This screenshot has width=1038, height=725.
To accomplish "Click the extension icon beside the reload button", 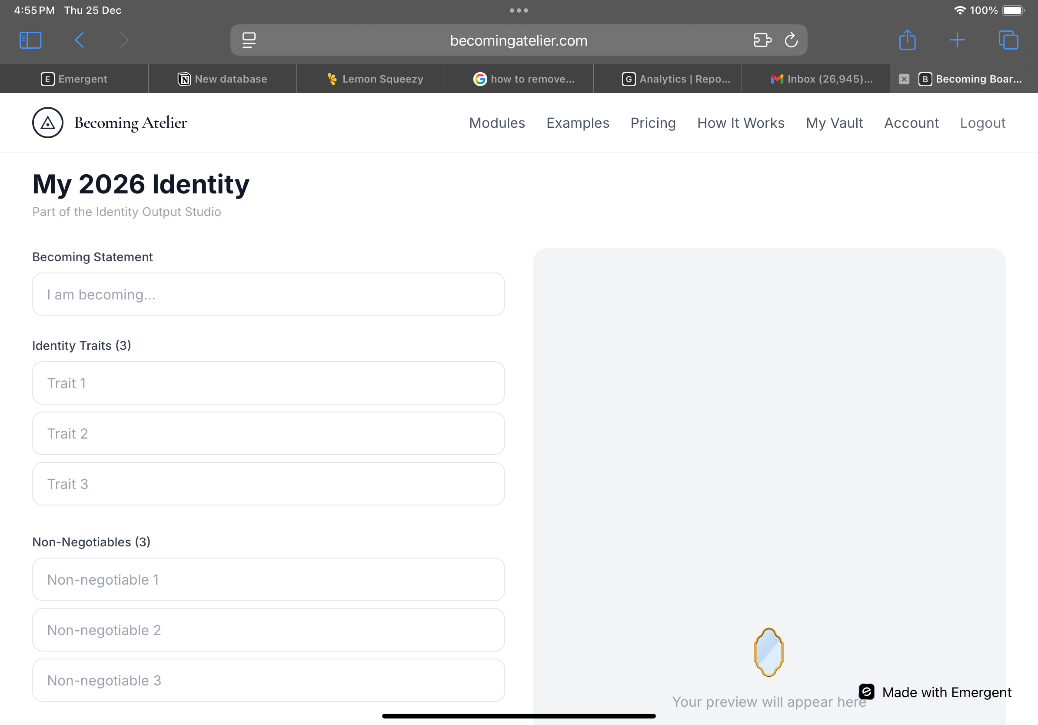I will click(x=763, y=40).
